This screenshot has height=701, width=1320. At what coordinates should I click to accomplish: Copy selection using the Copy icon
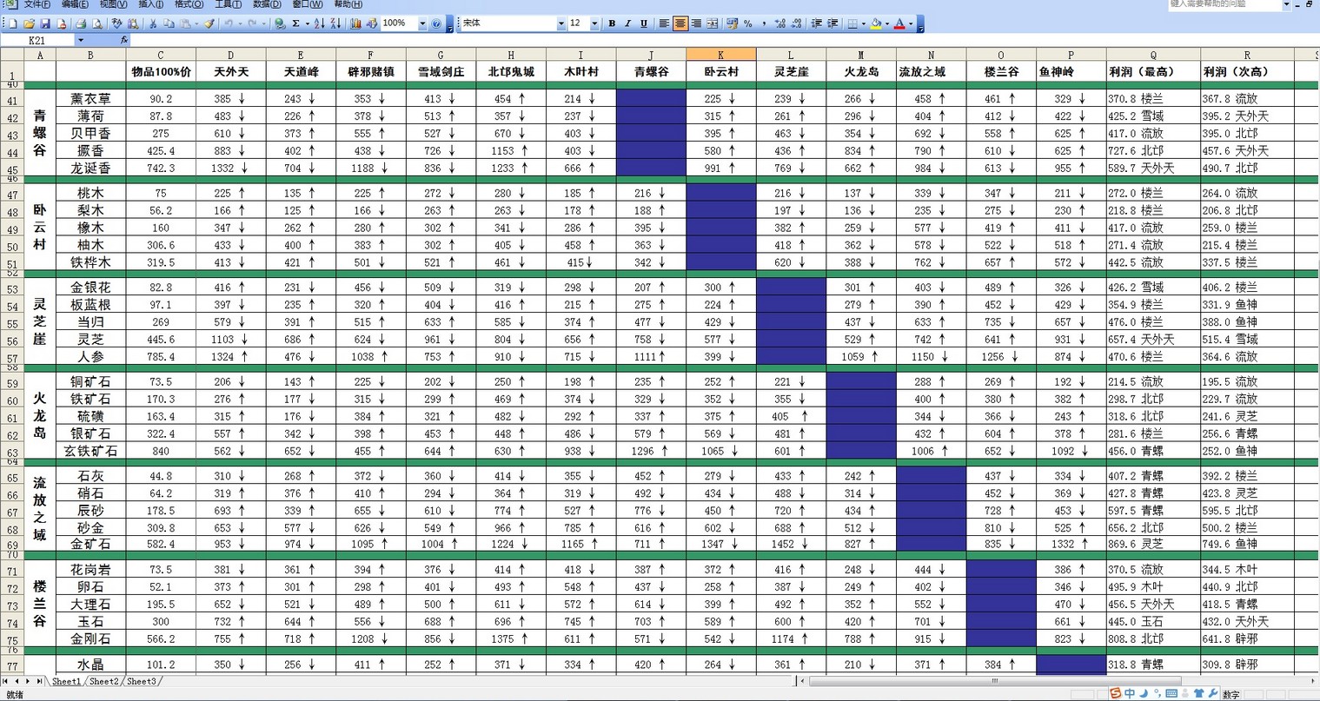click(x=169, y=23)
